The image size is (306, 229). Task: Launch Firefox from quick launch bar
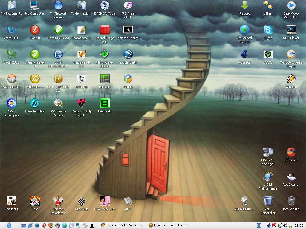(51, 225)
